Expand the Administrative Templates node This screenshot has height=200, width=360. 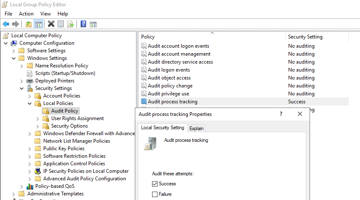click(13, 194)
